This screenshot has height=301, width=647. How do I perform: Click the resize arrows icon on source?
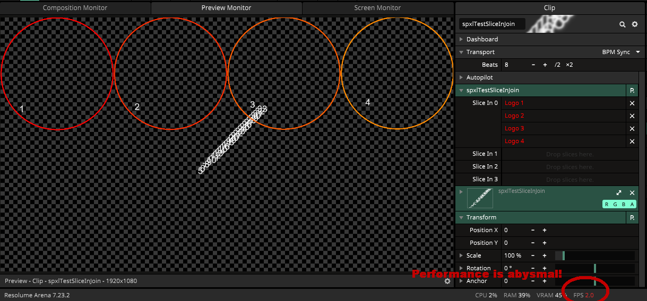click(x=619, y=193)
